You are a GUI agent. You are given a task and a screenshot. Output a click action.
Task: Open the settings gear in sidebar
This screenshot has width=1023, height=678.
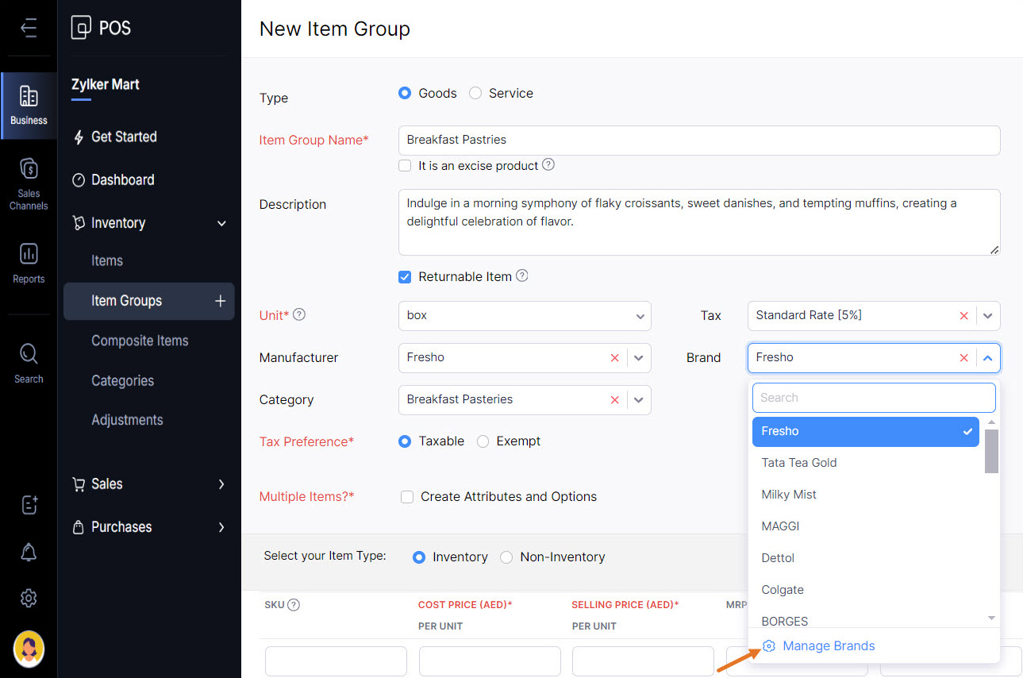pos(29,598)
